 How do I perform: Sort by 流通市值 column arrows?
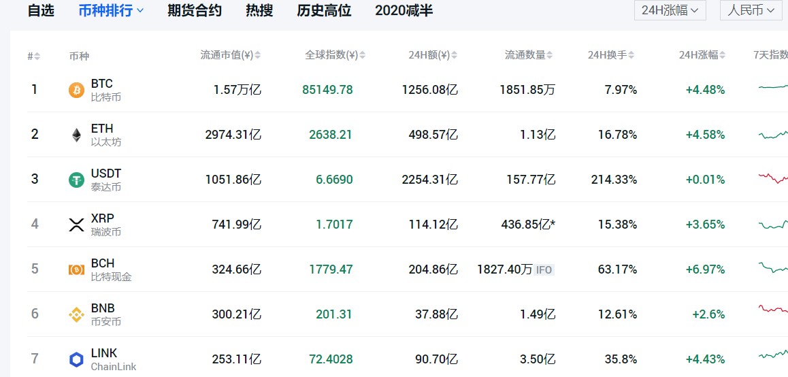258,56
